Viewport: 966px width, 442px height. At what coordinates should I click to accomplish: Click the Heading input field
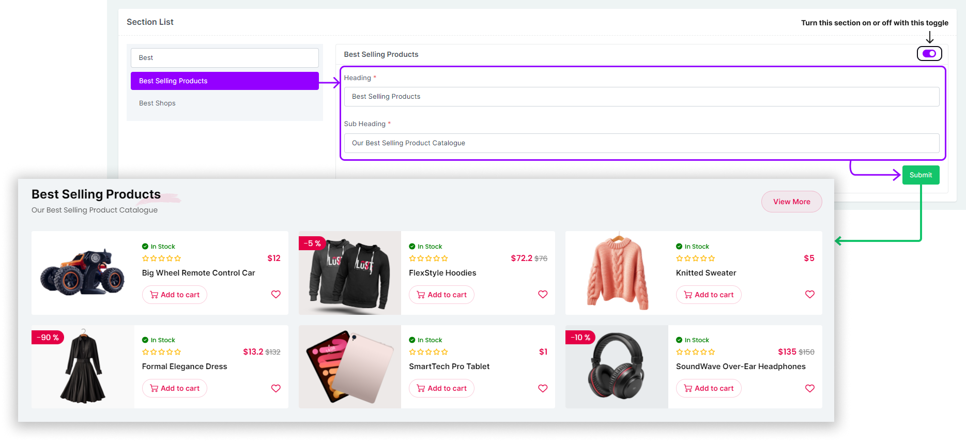(641, 97)
